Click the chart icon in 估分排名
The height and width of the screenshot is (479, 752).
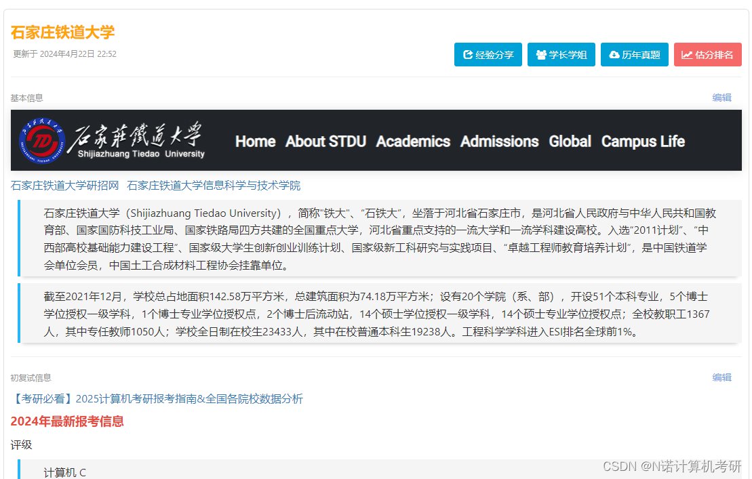[687, 55]
